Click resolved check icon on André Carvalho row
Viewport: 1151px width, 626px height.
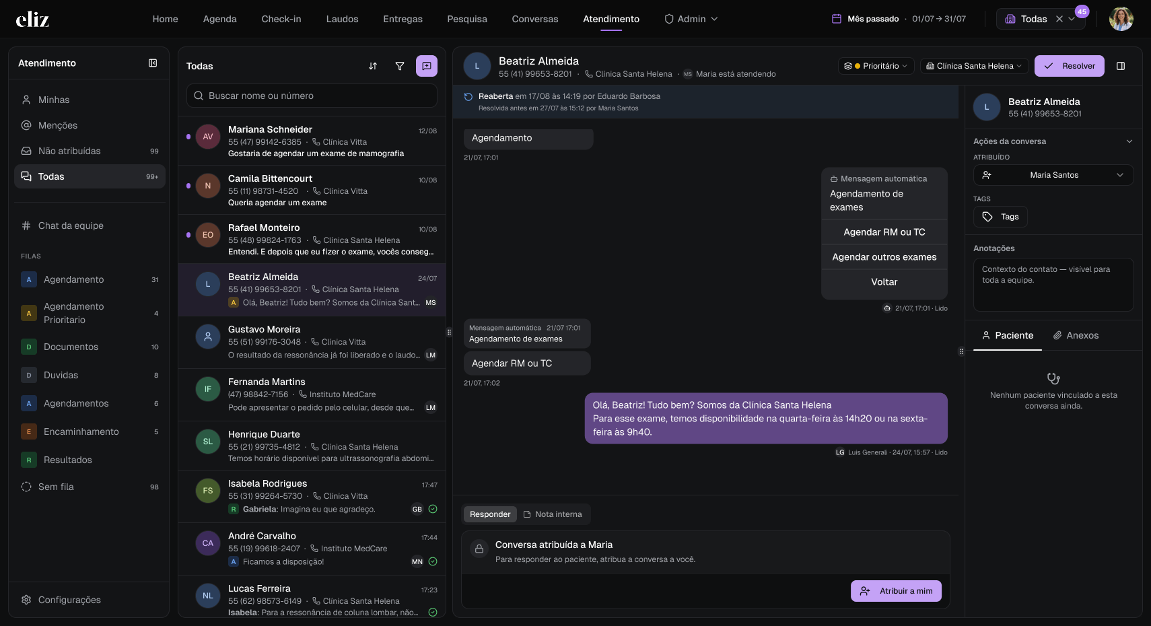pyautogui.click(x=433, y=561)
